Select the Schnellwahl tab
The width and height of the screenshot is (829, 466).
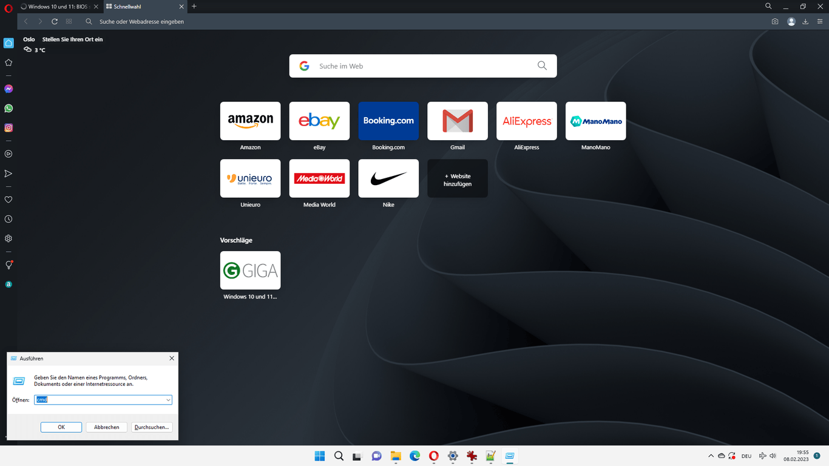point(144,7)
